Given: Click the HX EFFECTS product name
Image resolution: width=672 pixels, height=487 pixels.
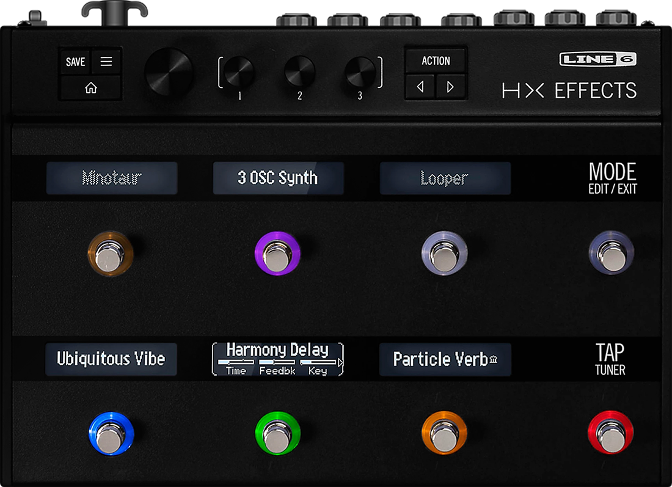Looking at the screenshot, I should tap(569, 90).
